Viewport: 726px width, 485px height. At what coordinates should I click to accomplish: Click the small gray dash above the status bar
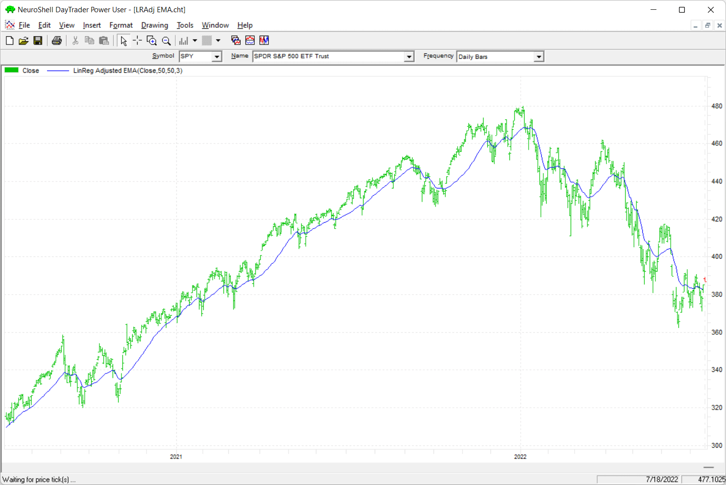pyautogui.click(x=708, y=467)
